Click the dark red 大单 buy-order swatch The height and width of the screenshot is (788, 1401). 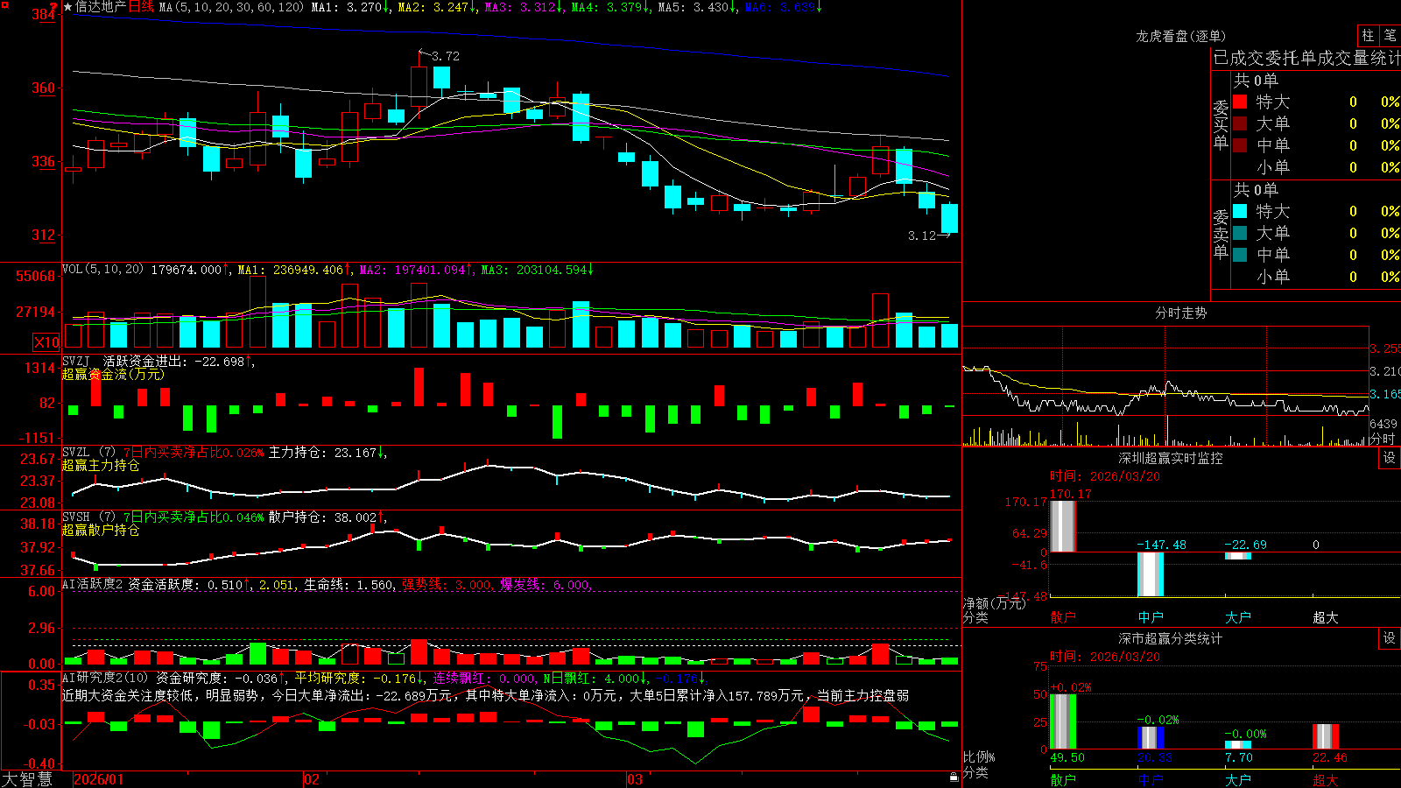(x=1240, y=123)
